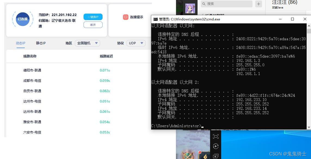Open the 协议 dropdown showing UDP
The height and width of the screenshot is (159, 311).
tap(136, 43)
